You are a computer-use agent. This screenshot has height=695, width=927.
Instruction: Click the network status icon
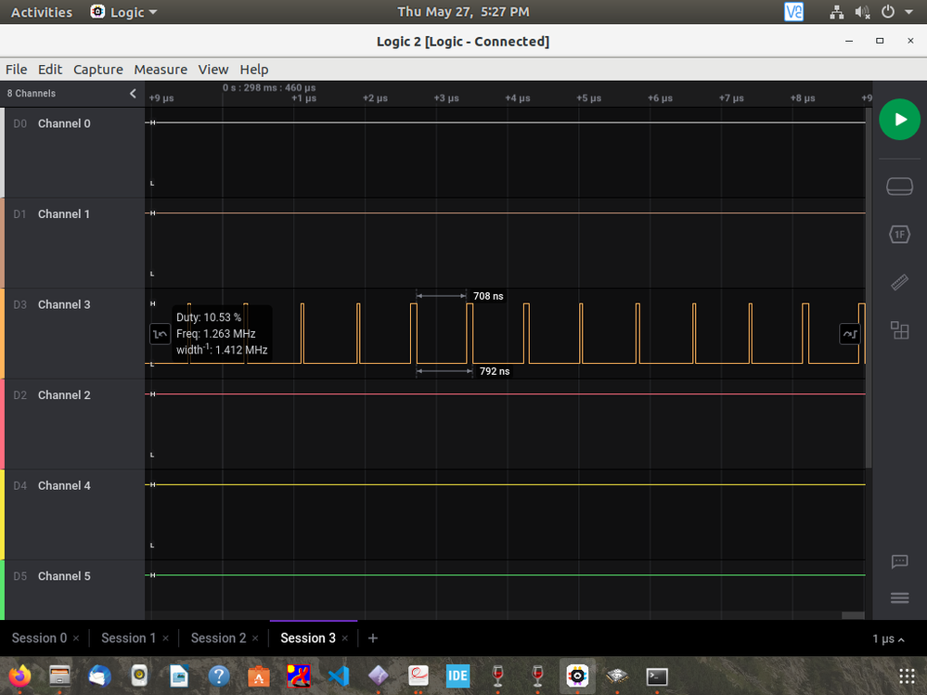[837, 12]
